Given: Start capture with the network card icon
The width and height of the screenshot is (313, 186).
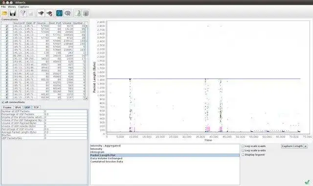Looking at the screenshot, I should (41, 13).
